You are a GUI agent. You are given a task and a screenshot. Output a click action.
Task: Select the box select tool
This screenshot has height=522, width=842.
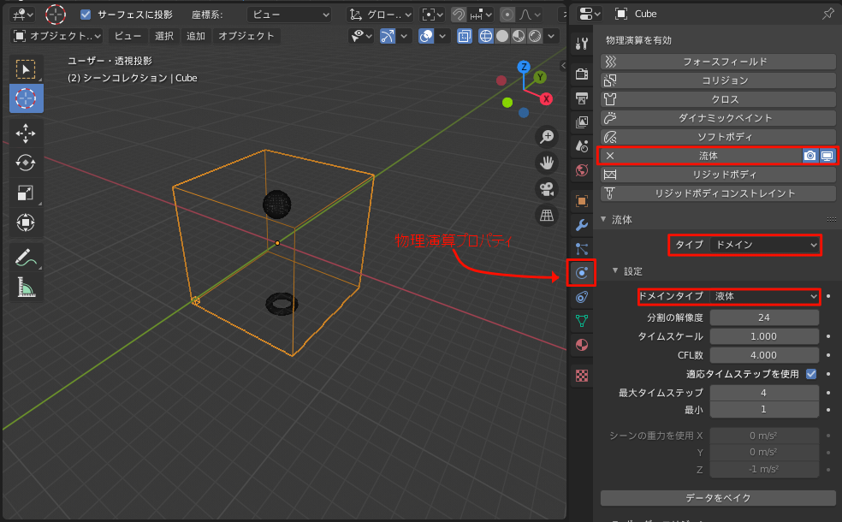26,70
